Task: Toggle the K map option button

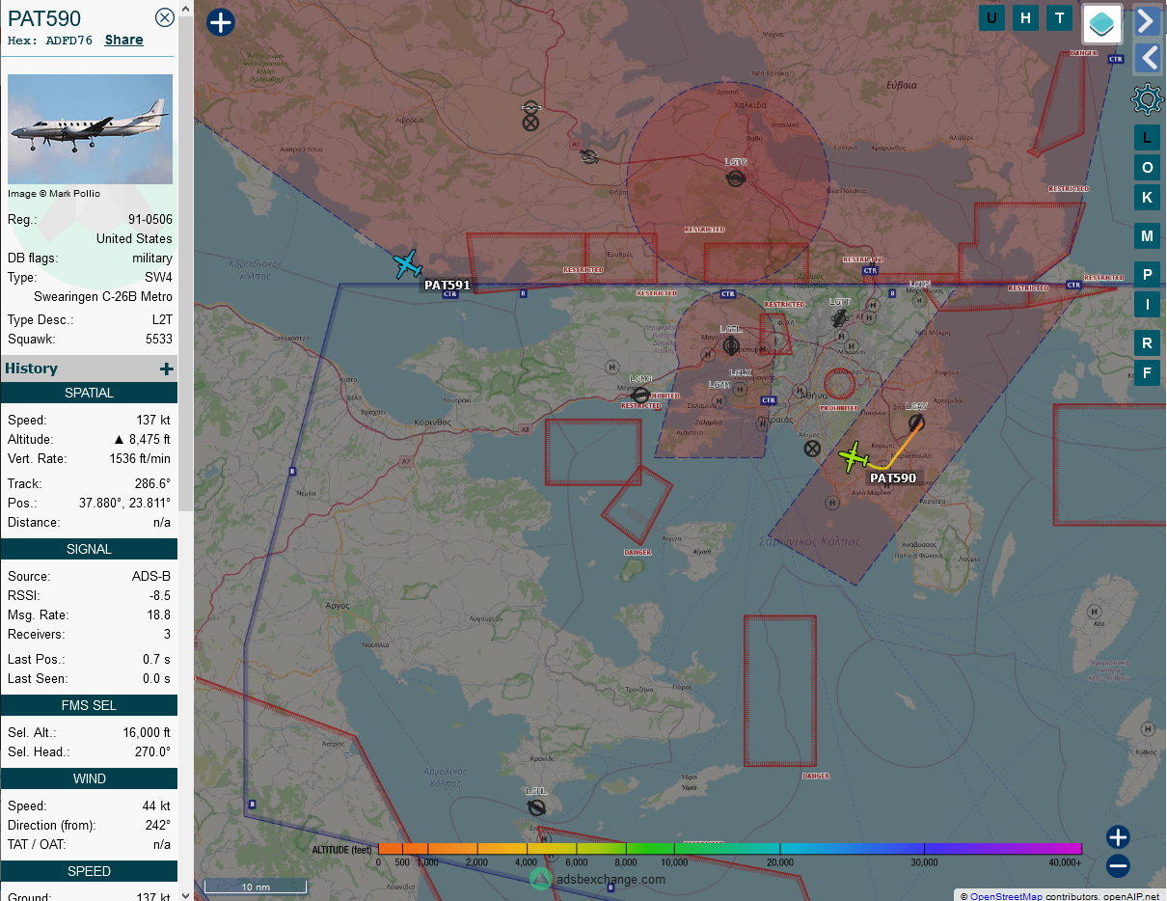Action: (x=1147, y=197)
